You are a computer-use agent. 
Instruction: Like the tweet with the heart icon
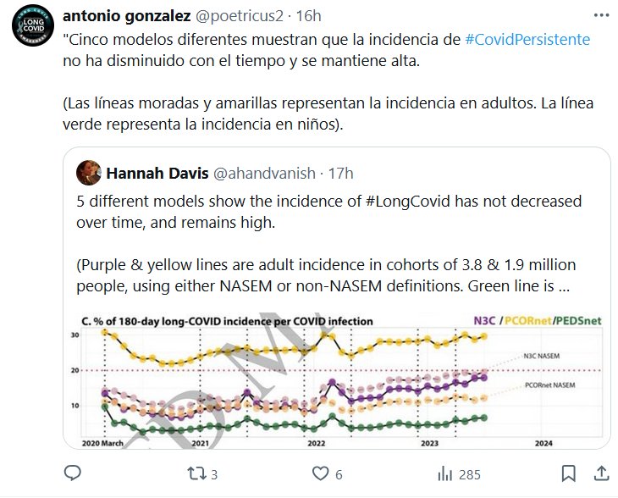point(321,473)
